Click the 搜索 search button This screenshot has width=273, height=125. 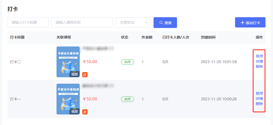165,23
